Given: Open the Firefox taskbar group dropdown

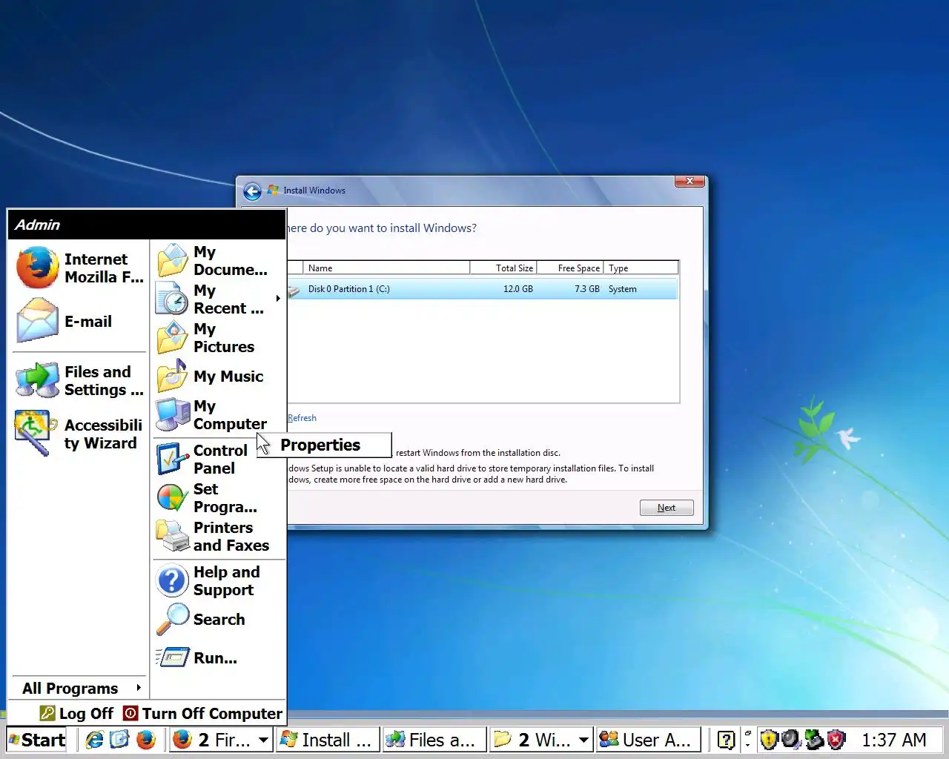Looking at the screenshot, I should (263, 740).
